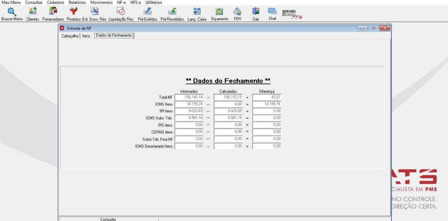Click the ICMS Itens Informados field

[x=189, y=104]
